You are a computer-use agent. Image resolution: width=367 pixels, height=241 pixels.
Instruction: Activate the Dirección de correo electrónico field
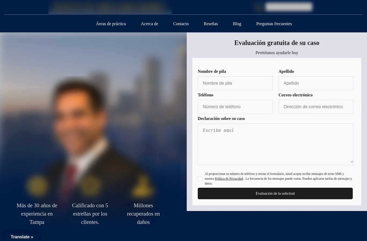click(316, 107)
